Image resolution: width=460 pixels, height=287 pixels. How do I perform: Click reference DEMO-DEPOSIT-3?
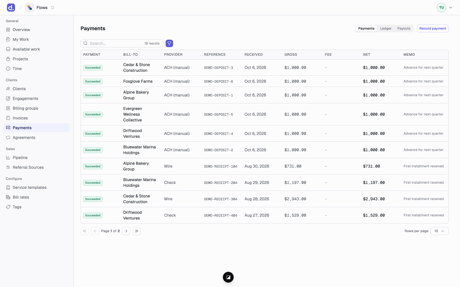218,68
